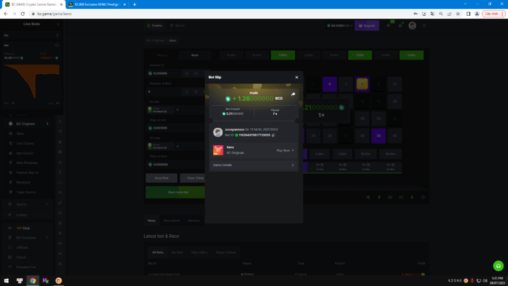Switch to the $5,000 Exclusive KENO browser tab
This screenshot has width=508, height=286.
click(x=96, y=4)
